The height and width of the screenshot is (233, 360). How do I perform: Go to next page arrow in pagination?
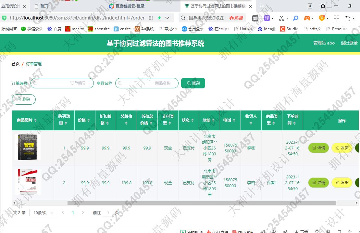coord(83,213)
